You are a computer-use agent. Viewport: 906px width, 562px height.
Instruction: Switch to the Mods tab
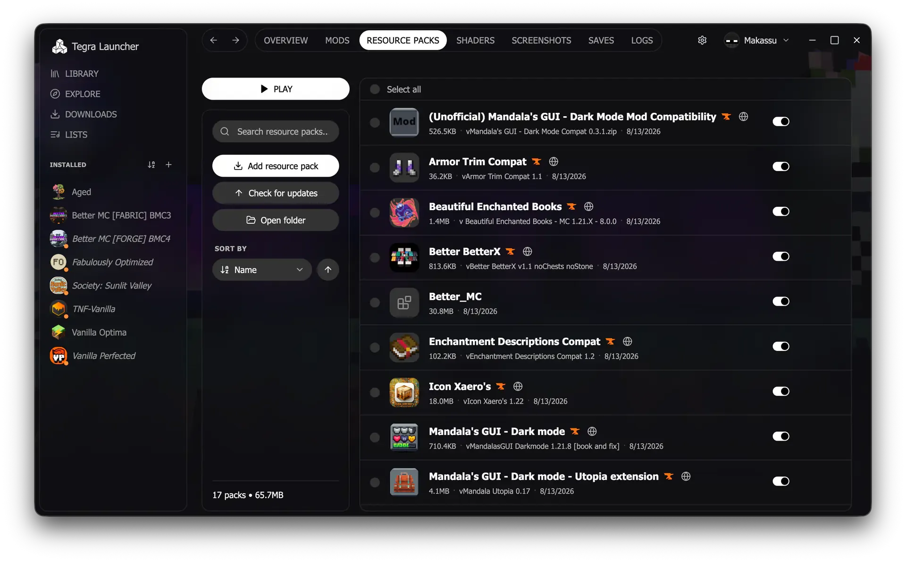(x=337, y=40)
